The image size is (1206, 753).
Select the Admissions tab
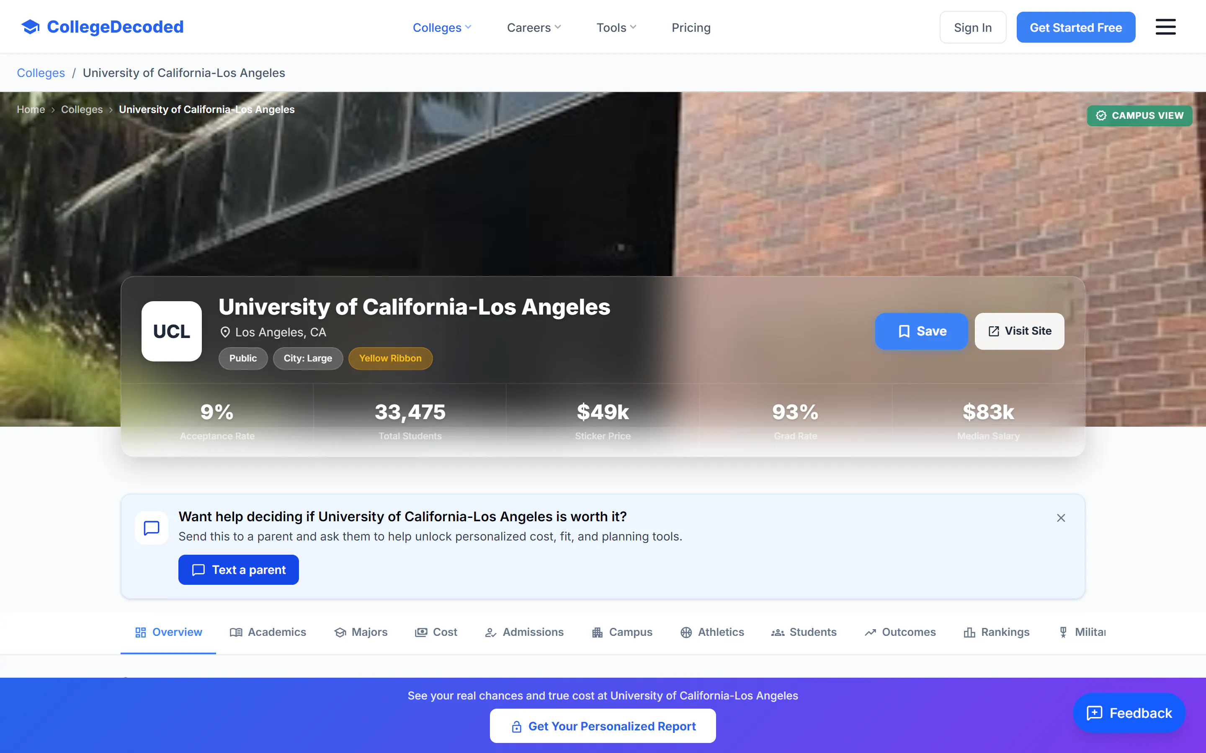(x=524, y=633)
